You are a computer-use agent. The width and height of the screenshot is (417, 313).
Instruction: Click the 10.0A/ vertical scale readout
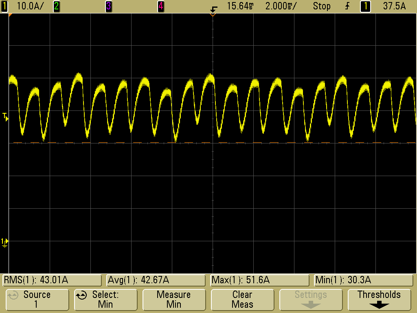pyautogui.click(x=30, y=6)
